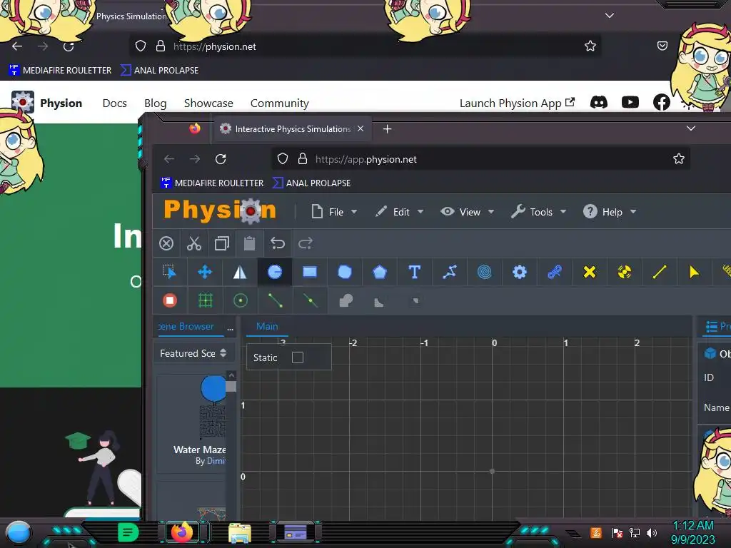Click the Redo arrow icon
This screenshot has width=731, height=548.
point(306,243)
